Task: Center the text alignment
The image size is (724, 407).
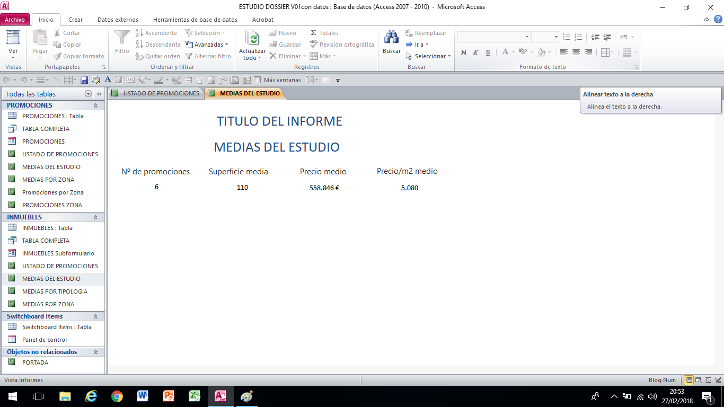Action: 576,52
